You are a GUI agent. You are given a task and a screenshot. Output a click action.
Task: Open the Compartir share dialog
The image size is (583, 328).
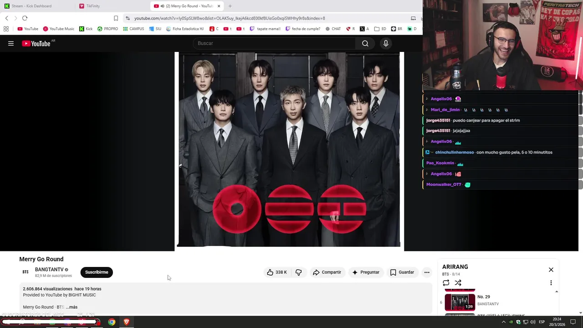point(327,272)
